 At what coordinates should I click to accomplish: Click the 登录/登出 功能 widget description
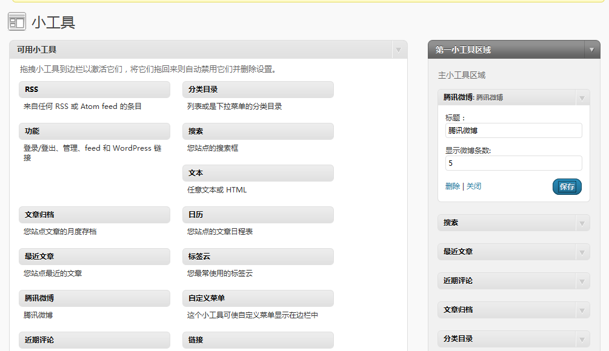pos(93,153)
